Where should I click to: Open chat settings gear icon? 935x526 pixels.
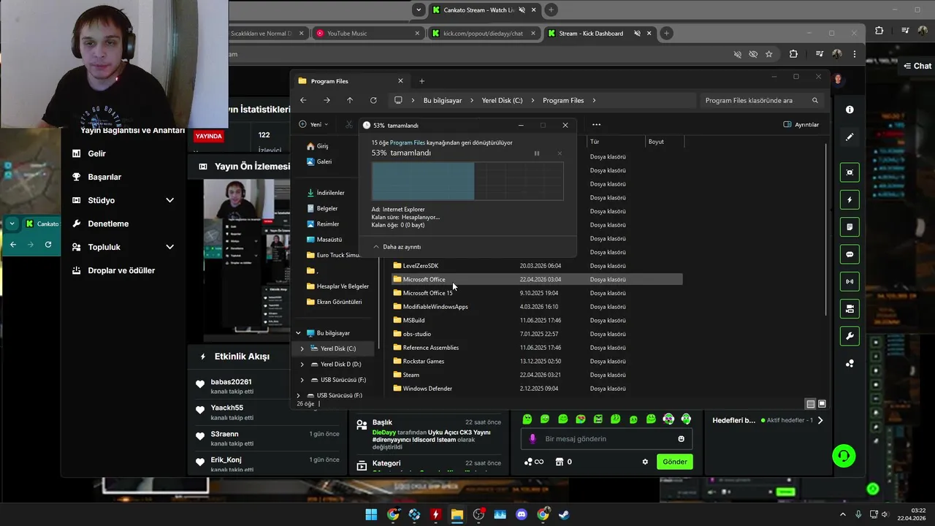(645, 462)
